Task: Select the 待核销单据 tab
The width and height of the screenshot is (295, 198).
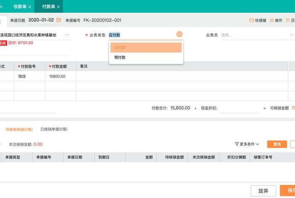Action: pyautogui.click(x=19, y=129)
